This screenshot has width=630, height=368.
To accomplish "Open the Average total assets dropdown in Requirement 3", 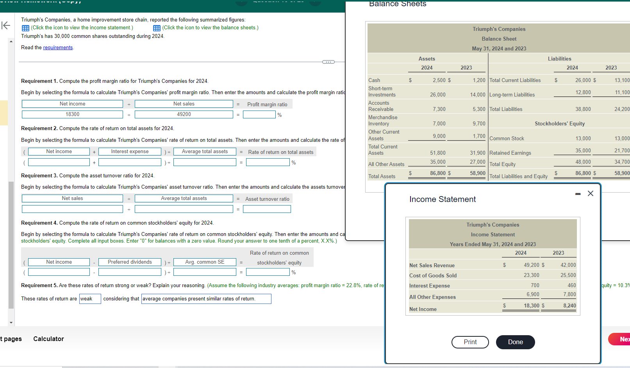I will pos(184,198).
